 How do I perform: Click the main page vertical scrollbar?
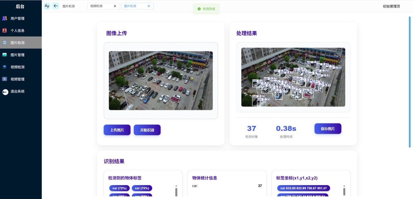coord(410,82)
